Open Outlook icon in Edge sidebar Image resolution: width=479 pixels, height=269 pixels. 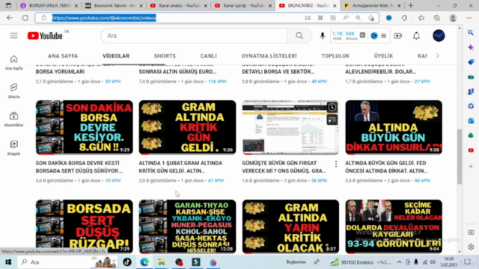point(471,121)
